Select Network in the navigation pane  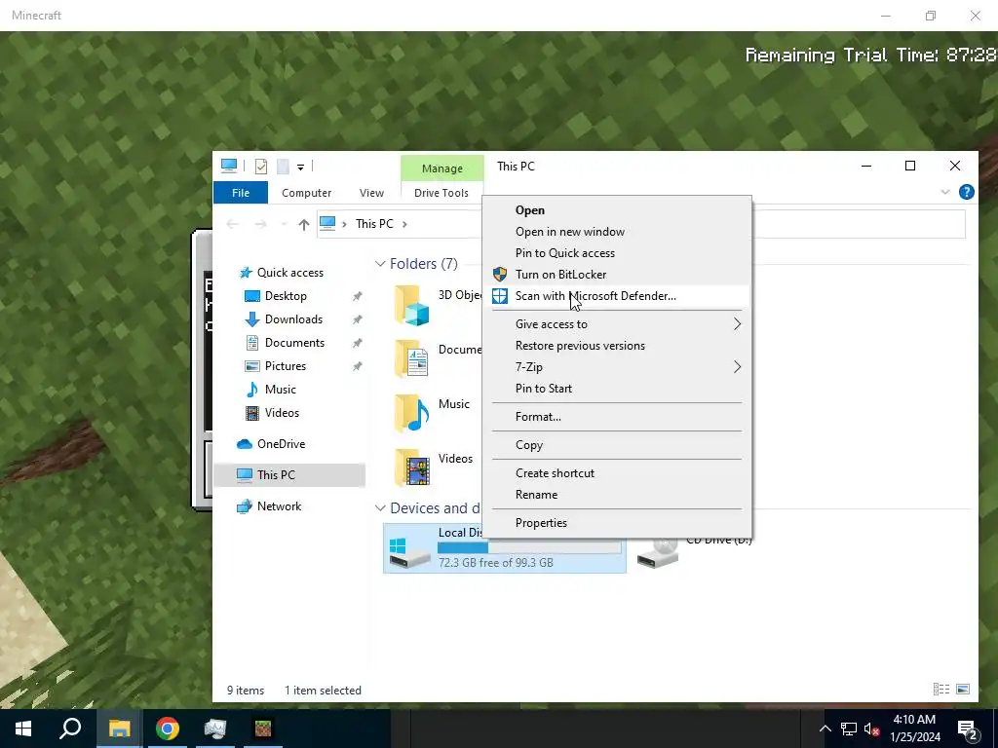279,506
